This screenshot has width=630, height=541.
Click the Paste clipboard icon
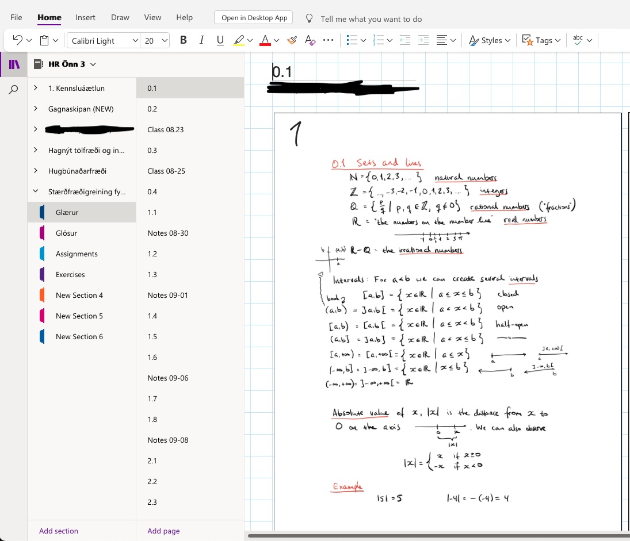[44, 40]
